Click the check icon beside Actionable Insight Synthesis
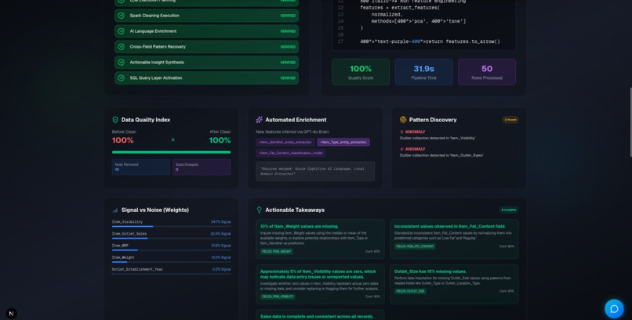Viewport: 632px width, 320px height. tap(121, 63)
